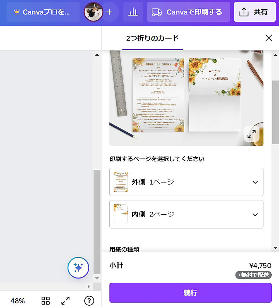Open the 内側 2ページ dropdown
The image size is (279, 307).
click(186, 214)
